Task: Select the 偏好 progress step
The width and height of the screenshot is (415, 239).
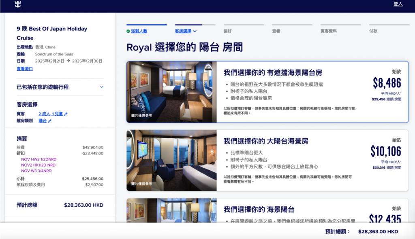Action: point(227,31)
